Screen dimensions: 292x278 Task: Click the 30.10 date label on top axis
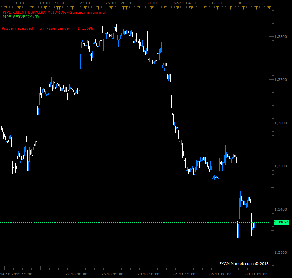coord(151,3)
